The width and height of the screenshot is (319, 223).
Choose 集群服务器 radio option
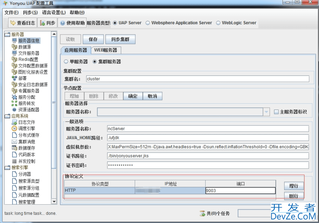pyautogui.click(x=95, y=61)
